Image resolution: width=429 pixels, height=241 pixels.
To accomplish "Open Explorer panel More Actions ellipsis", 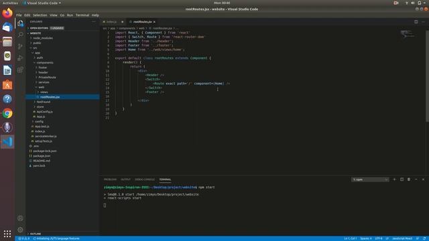I will tap(94, 21).
